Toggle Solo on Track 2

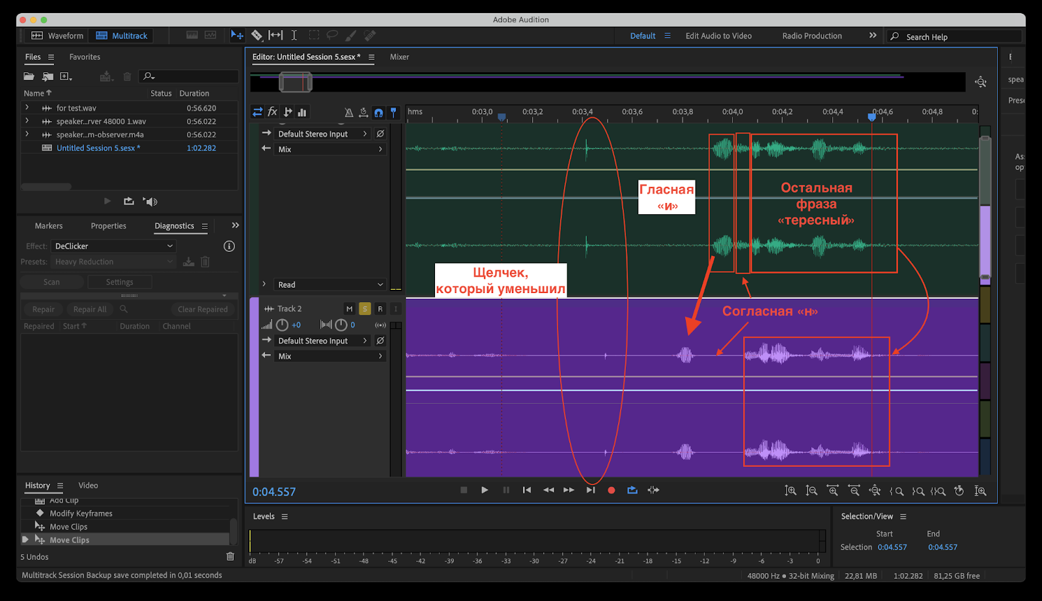[x=365, y=309]
